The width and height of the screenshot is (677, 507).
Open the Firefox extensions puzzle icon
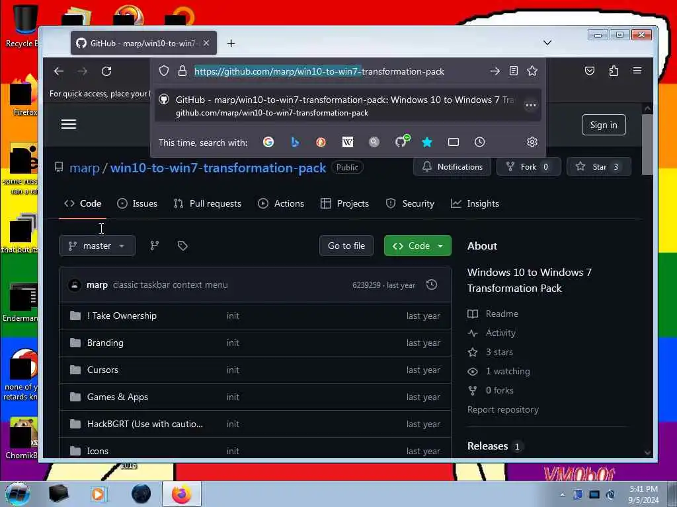(614, 71)
